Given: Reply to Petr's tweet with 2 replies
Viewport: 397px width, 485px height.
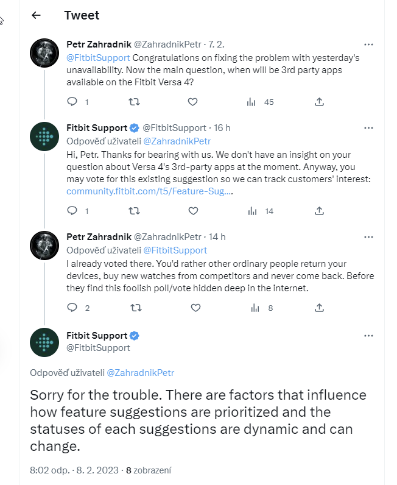Looking at the screenshot, I should click(x=72, y=308).
